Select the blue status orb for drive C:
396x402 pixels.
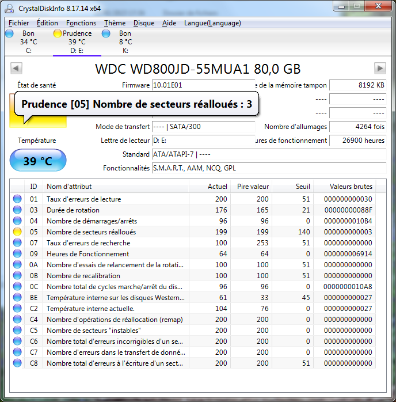coord(9,34)
